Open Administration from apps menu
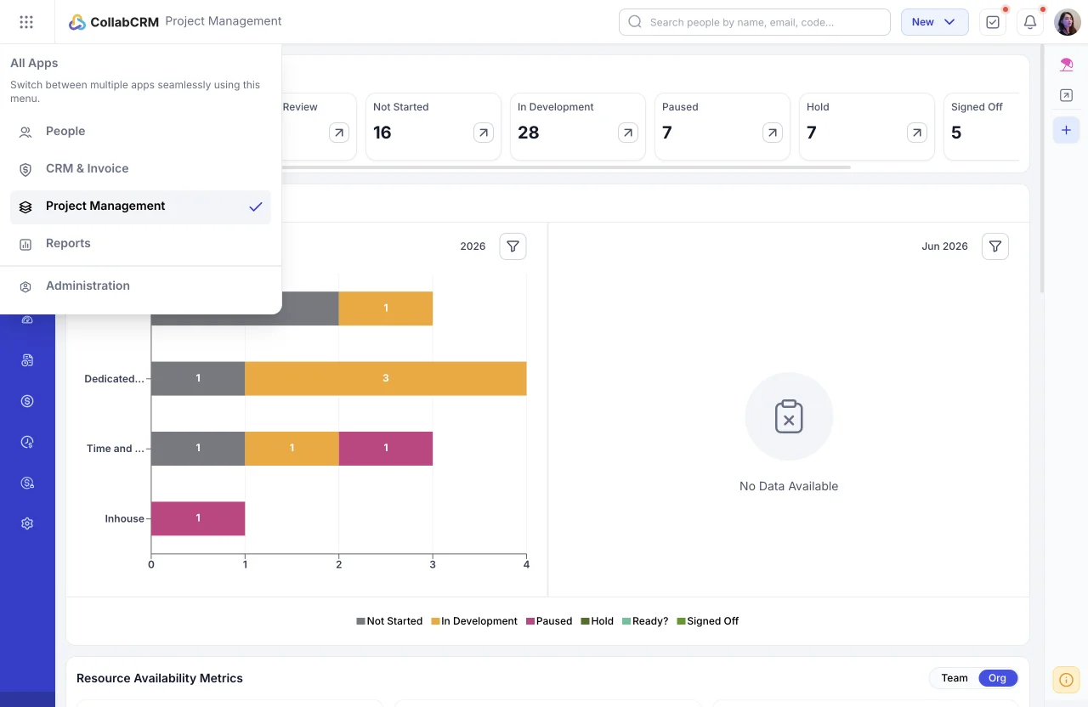 (140, 286)
